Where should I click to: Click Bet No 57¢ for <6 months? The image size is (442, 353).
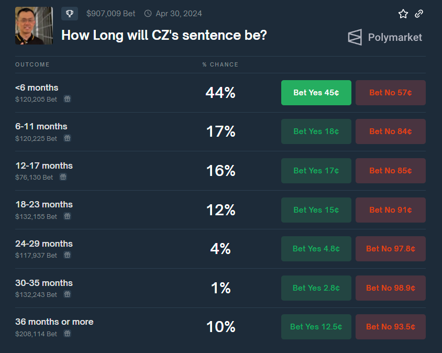coord(390,93)
